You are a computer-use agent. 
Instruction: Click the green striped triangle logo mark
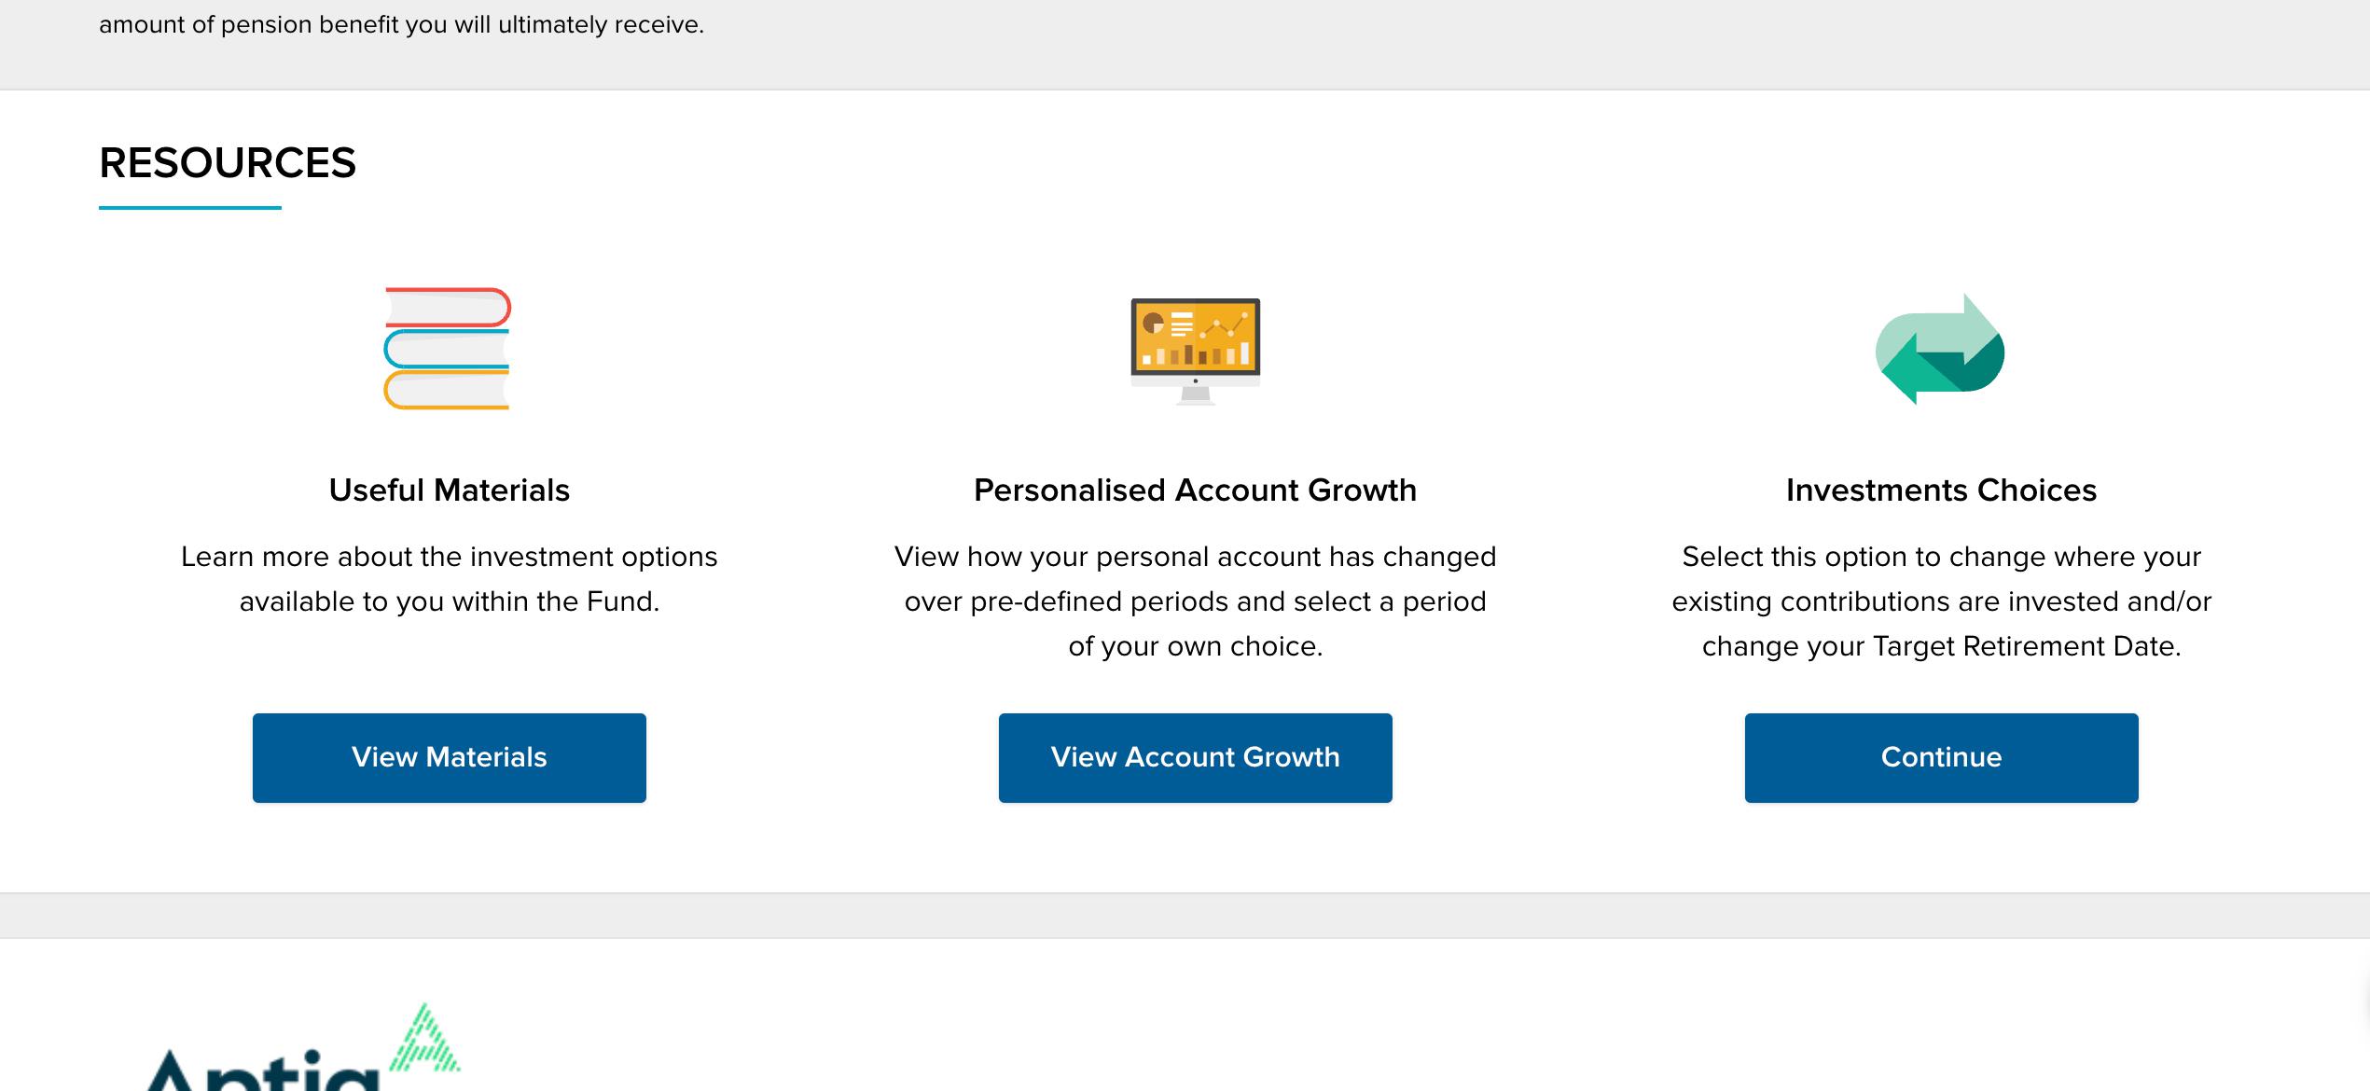[x=425, y=1039]
